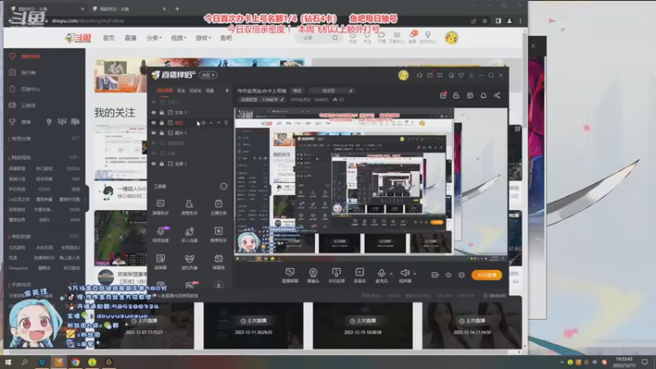This screenshot has height=369, width=656.
Task: Open 直播 in Douyu navigation
Action: [x=130, y=38]
